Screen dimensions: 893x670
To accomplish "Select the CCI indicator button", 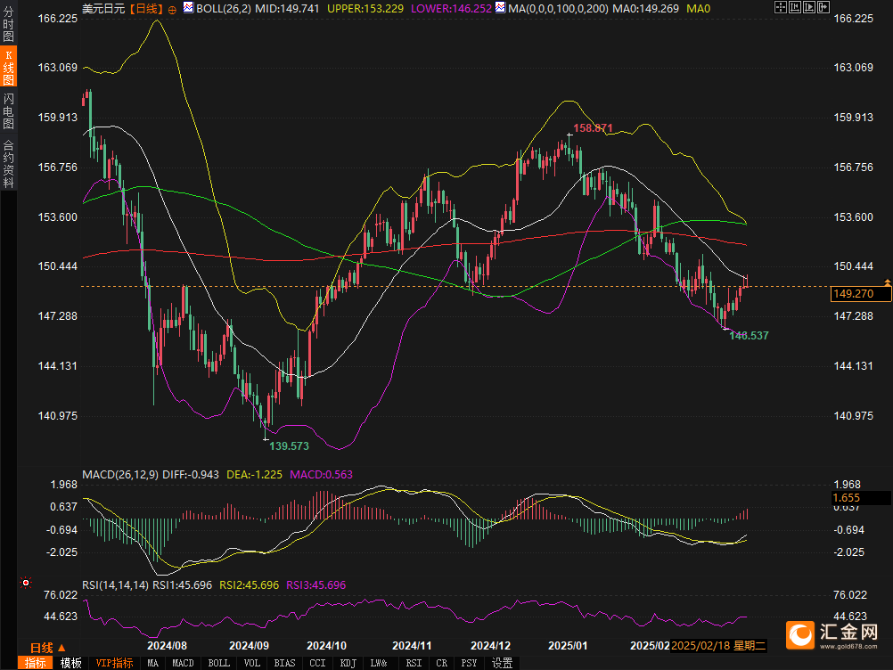I will [317, 663].
